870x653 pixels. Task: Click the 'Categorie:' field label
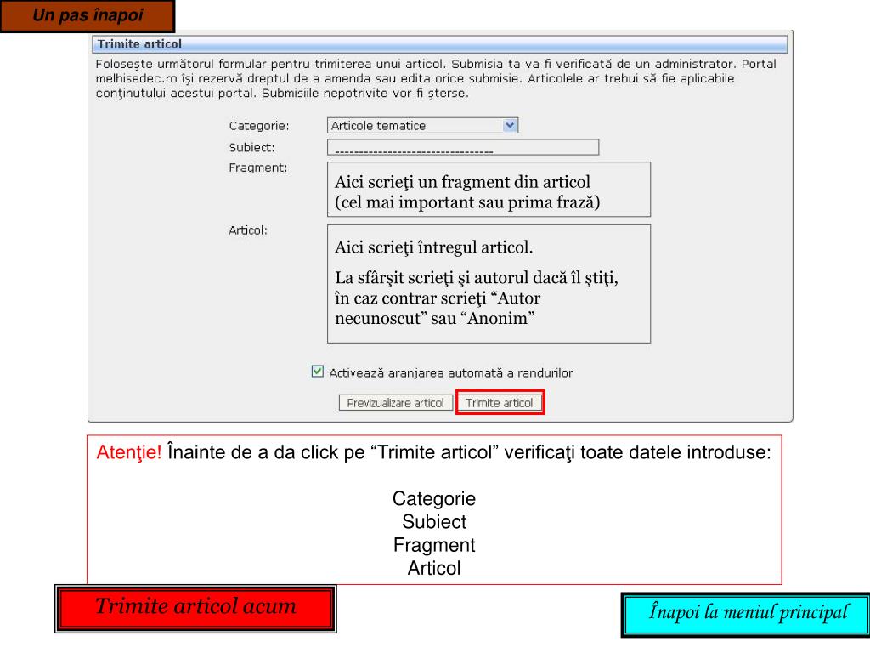[x=259, y=126]
